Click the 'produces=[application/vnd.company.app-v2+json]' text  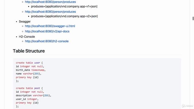[x=64, y=16]
